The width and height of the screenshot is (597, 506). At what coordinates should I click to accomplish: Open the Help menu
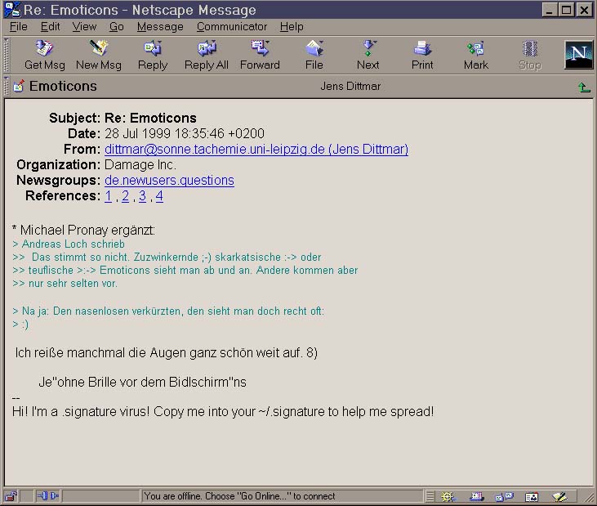[x=292, y=27]
